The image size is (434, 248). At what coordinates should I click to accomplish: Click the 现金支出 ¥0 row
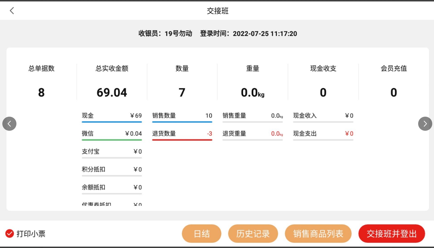[323, 134]
